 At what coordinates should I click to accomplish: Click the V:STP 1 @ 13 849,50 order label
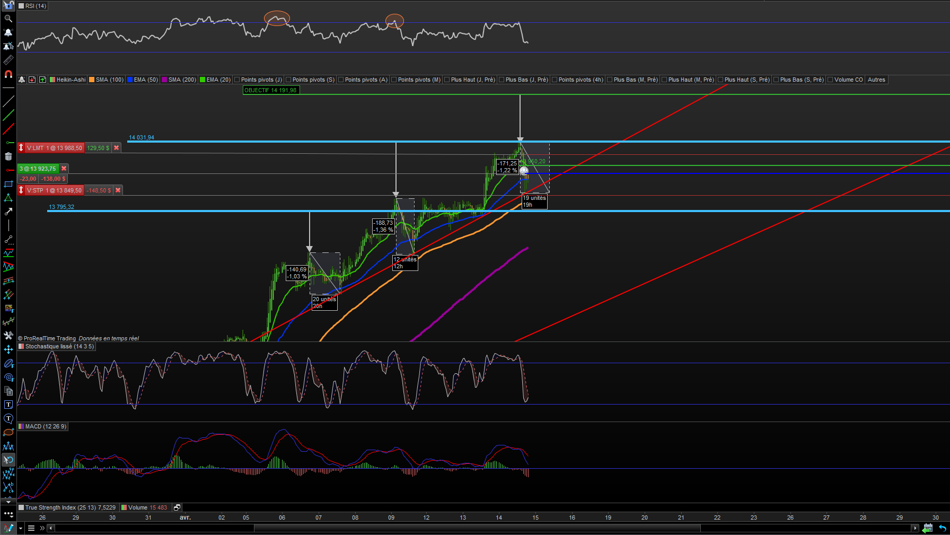point(54,190)
